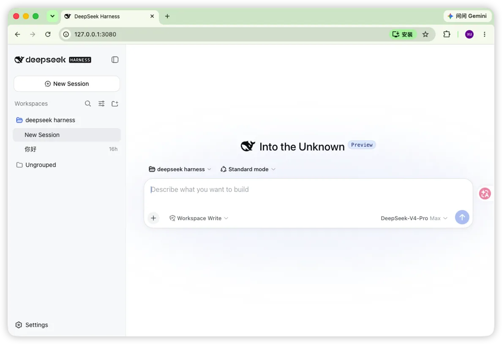Click the plus attachment button in prompt box

click(153, 218)
